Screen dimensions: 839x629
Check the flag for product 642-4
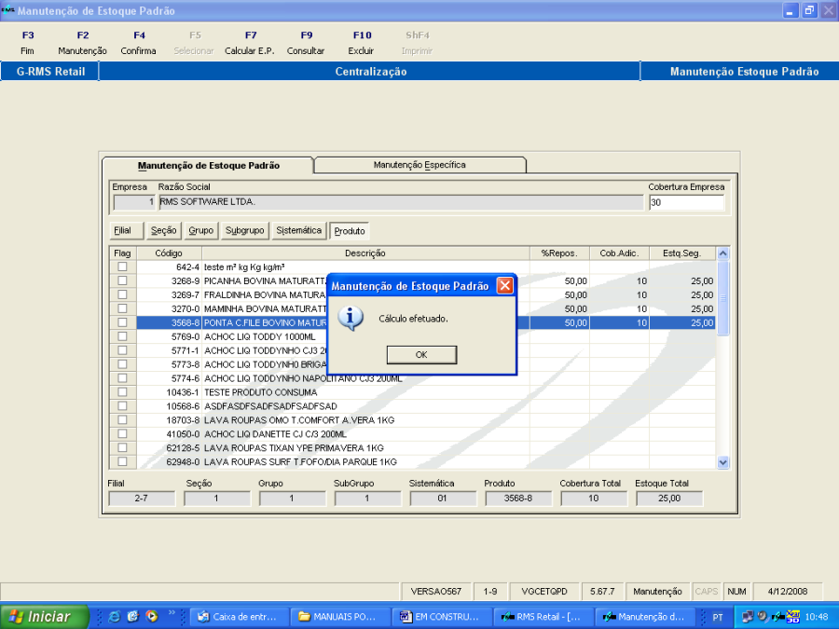(122, 267)
